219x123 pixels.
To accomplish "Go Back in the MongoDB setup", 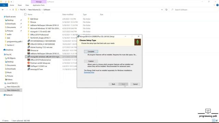I will 113,84.
